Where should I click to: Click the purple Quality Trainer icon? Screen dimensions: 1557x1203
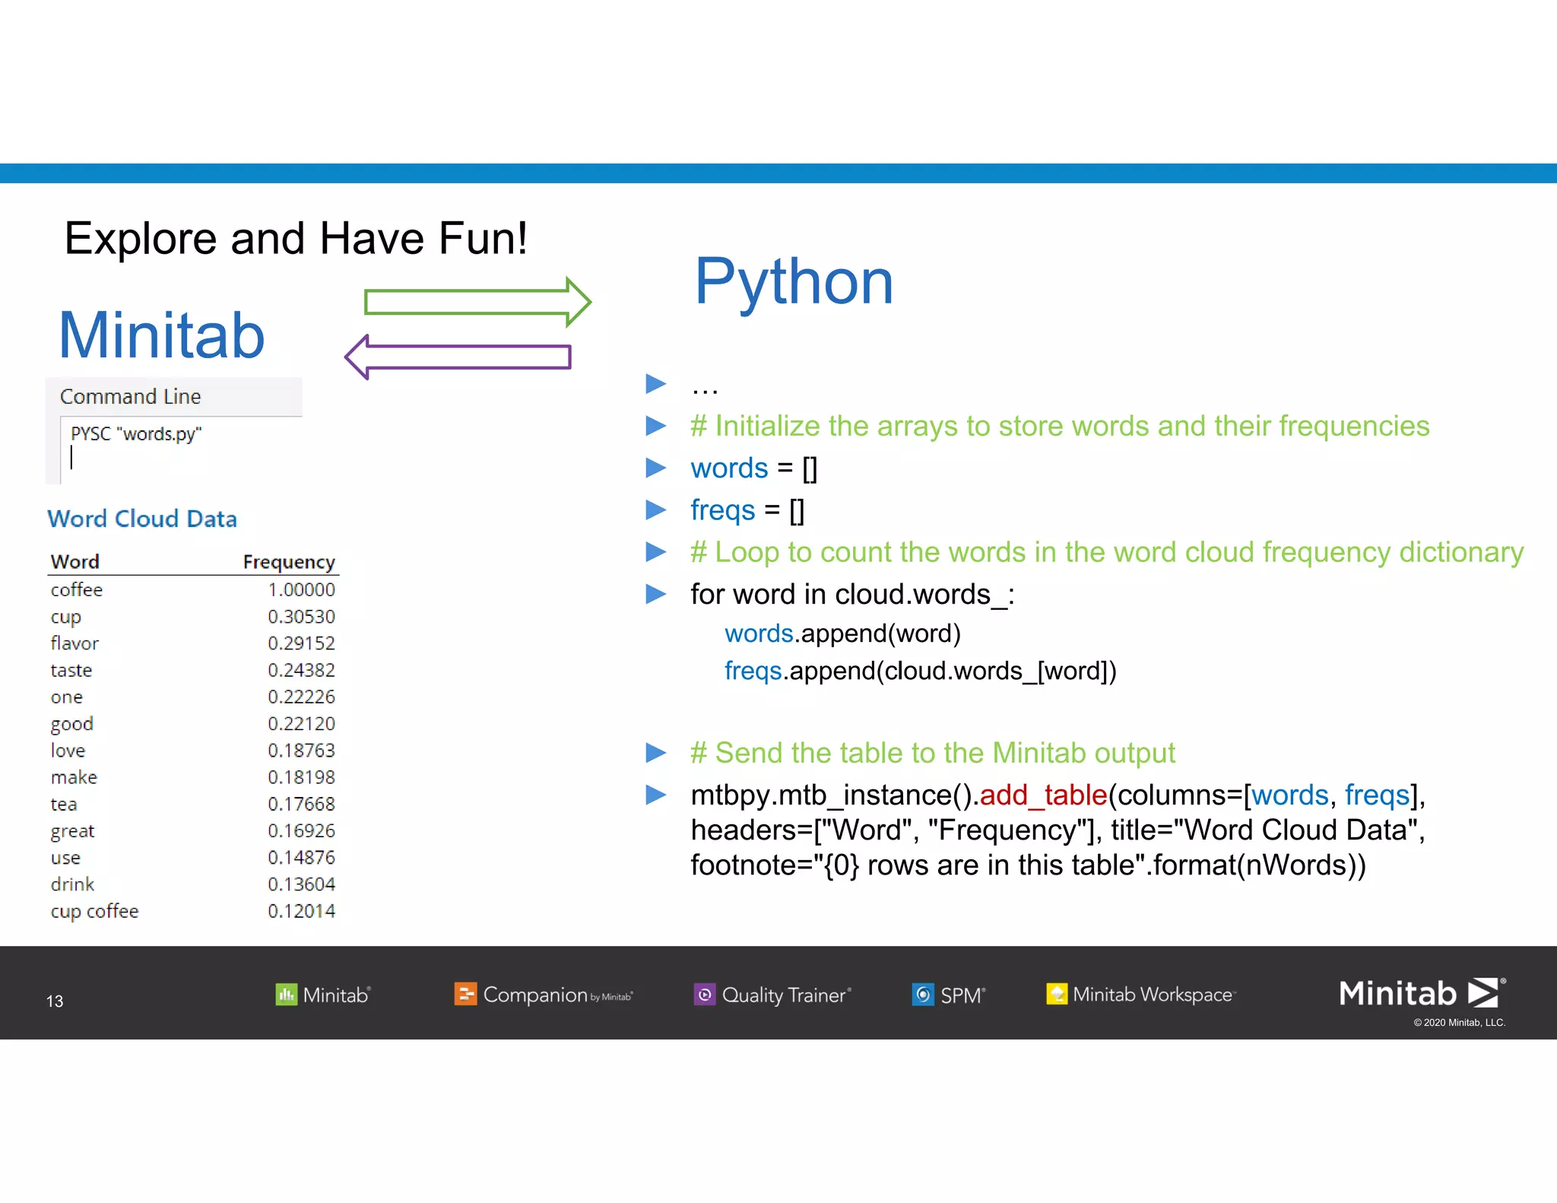705,994
